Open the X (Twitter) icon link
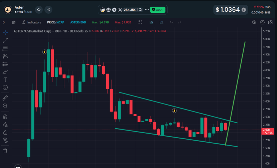 coord(120,10)
